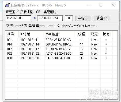The width and height of the screenshot is (121, 102).
Task: Click thread value 30 in 线程 column
Action: [x=82, y=58]
